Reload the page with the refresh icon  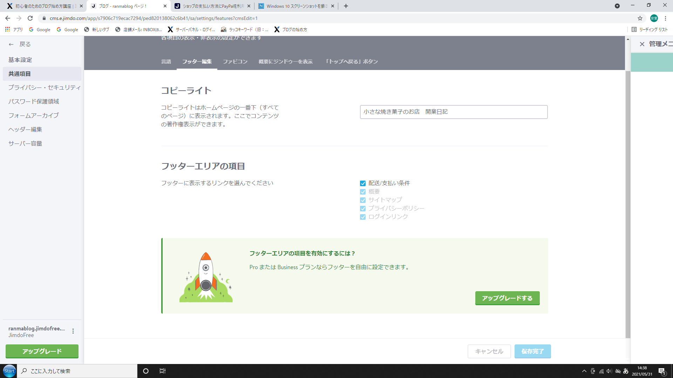pos(30,18)
